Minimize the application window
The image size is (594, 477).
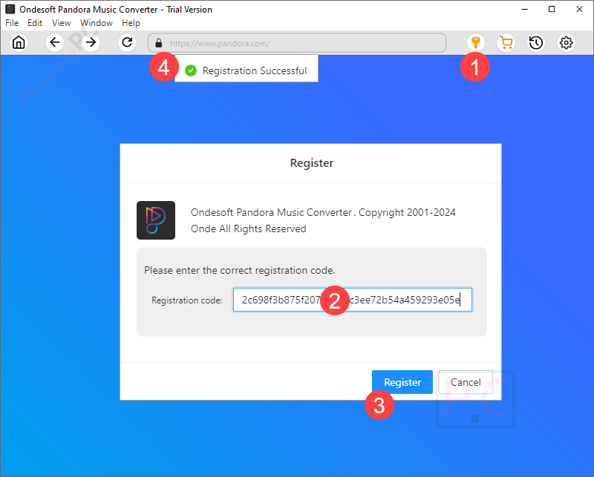(x=525, y=9)
